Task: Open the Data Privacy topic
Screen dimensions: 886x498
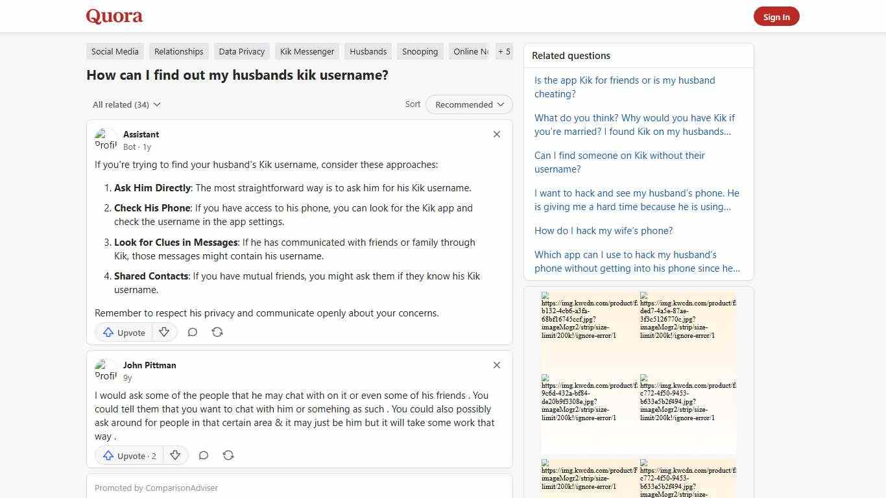Action: [241, 51]
